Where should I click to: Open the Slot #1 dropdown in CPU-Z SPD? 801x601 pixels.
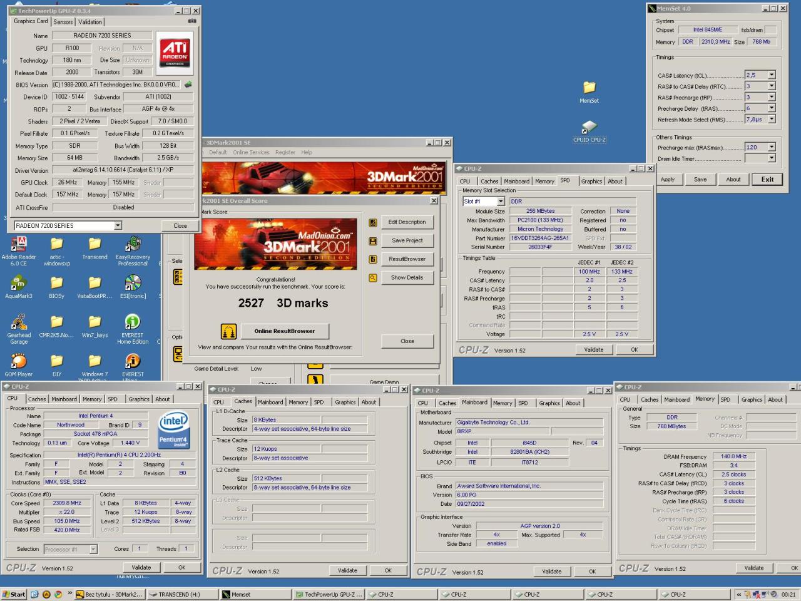tap(501, 202)
